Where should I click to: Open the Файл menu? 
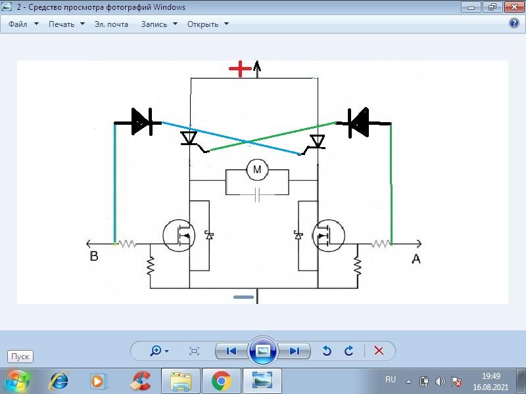18,24
